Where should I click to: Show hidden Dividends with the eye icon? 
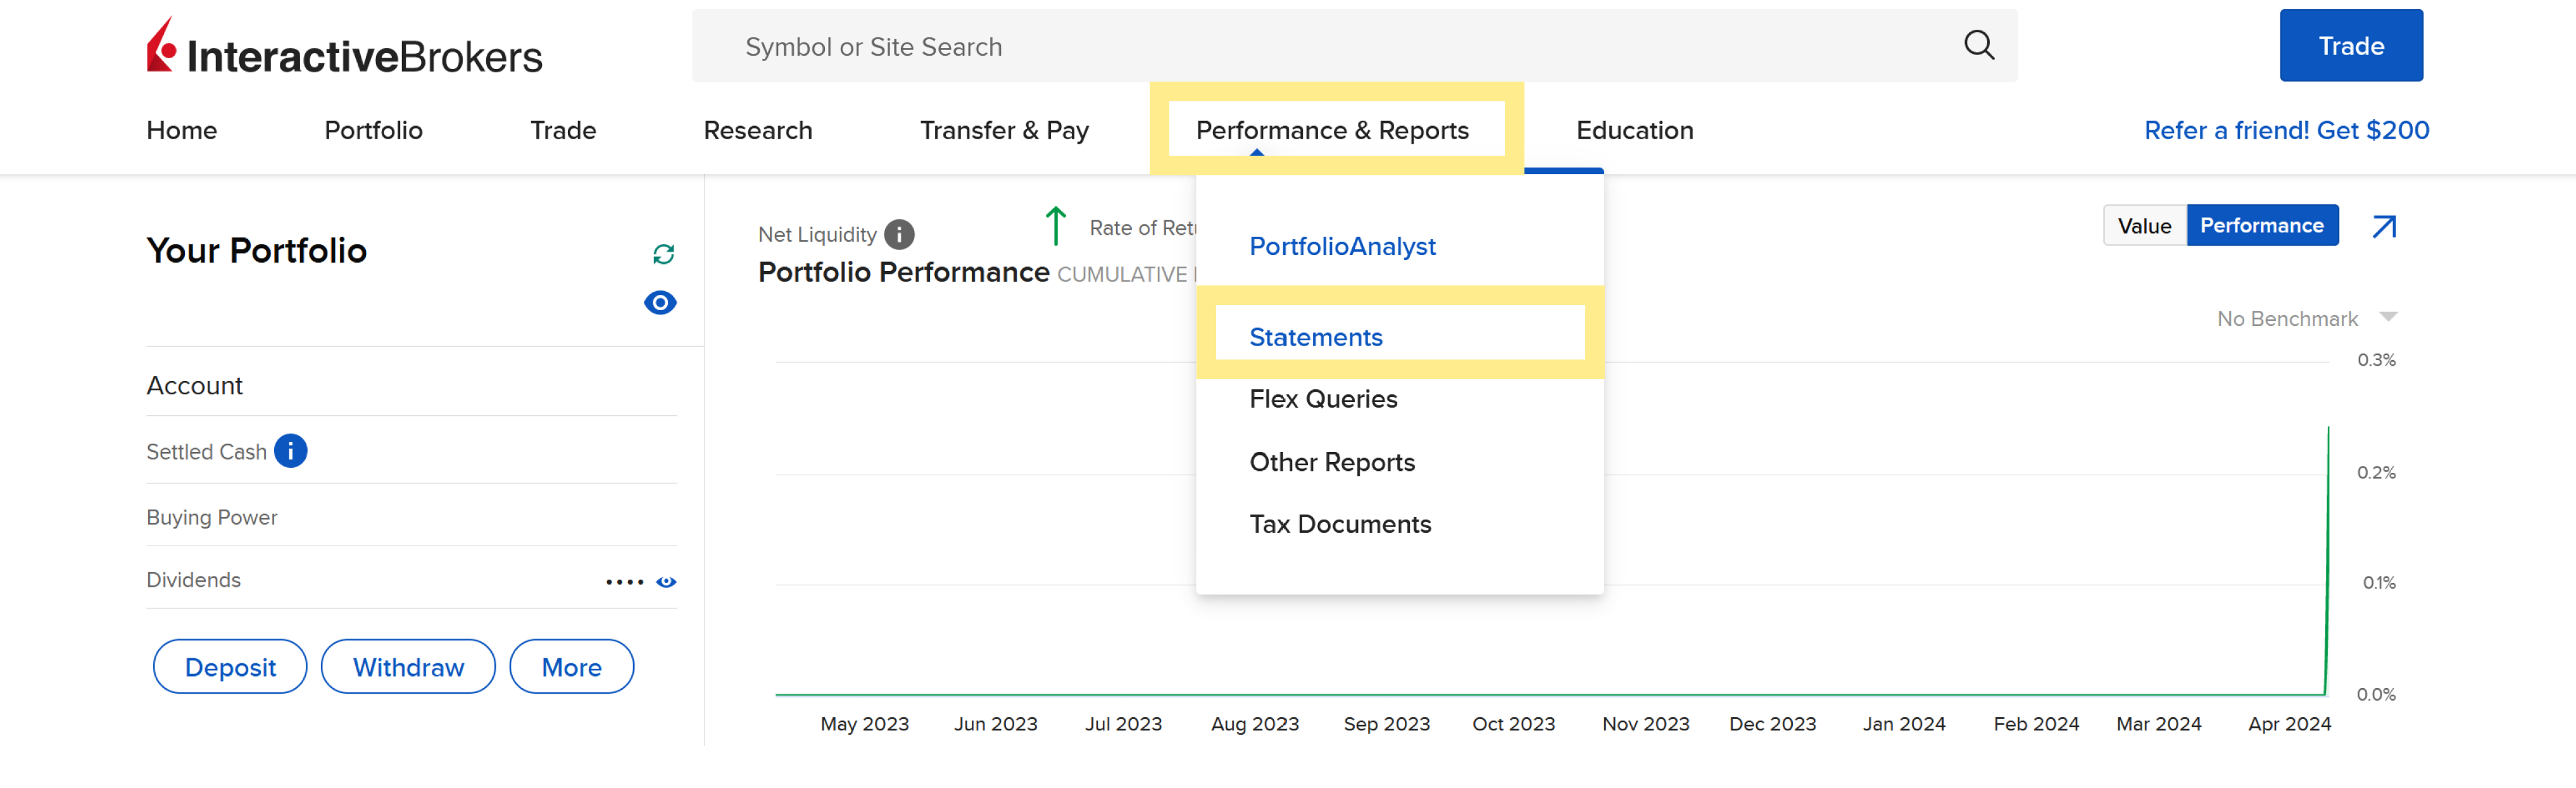coord(666,581)
